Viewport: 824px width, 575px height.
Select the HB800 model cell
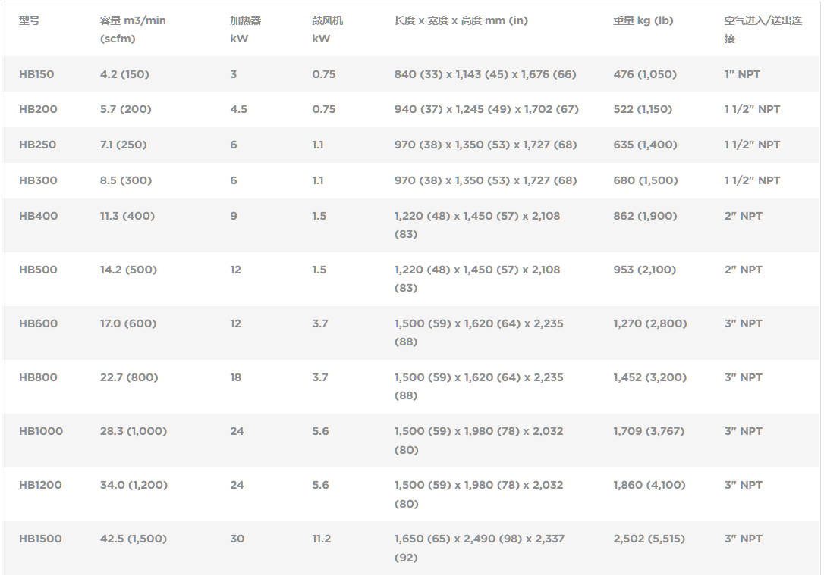click(x=38, y=377)
